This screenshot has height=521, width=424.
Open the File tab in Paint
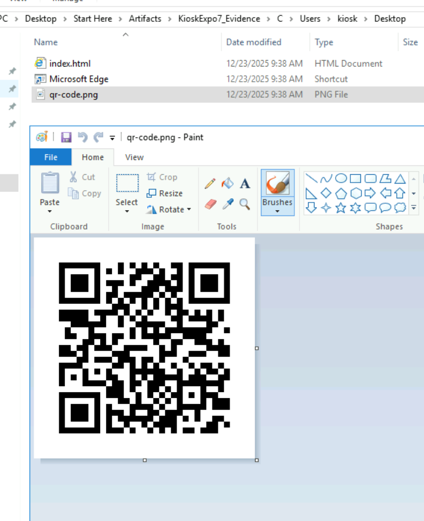coord(51,157)
